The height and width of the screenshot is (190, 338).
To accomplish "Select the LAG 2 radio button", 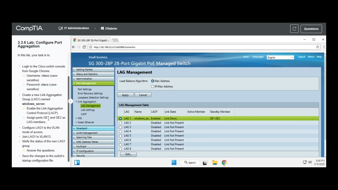I will pyautogui.click(x=120, y=123).
